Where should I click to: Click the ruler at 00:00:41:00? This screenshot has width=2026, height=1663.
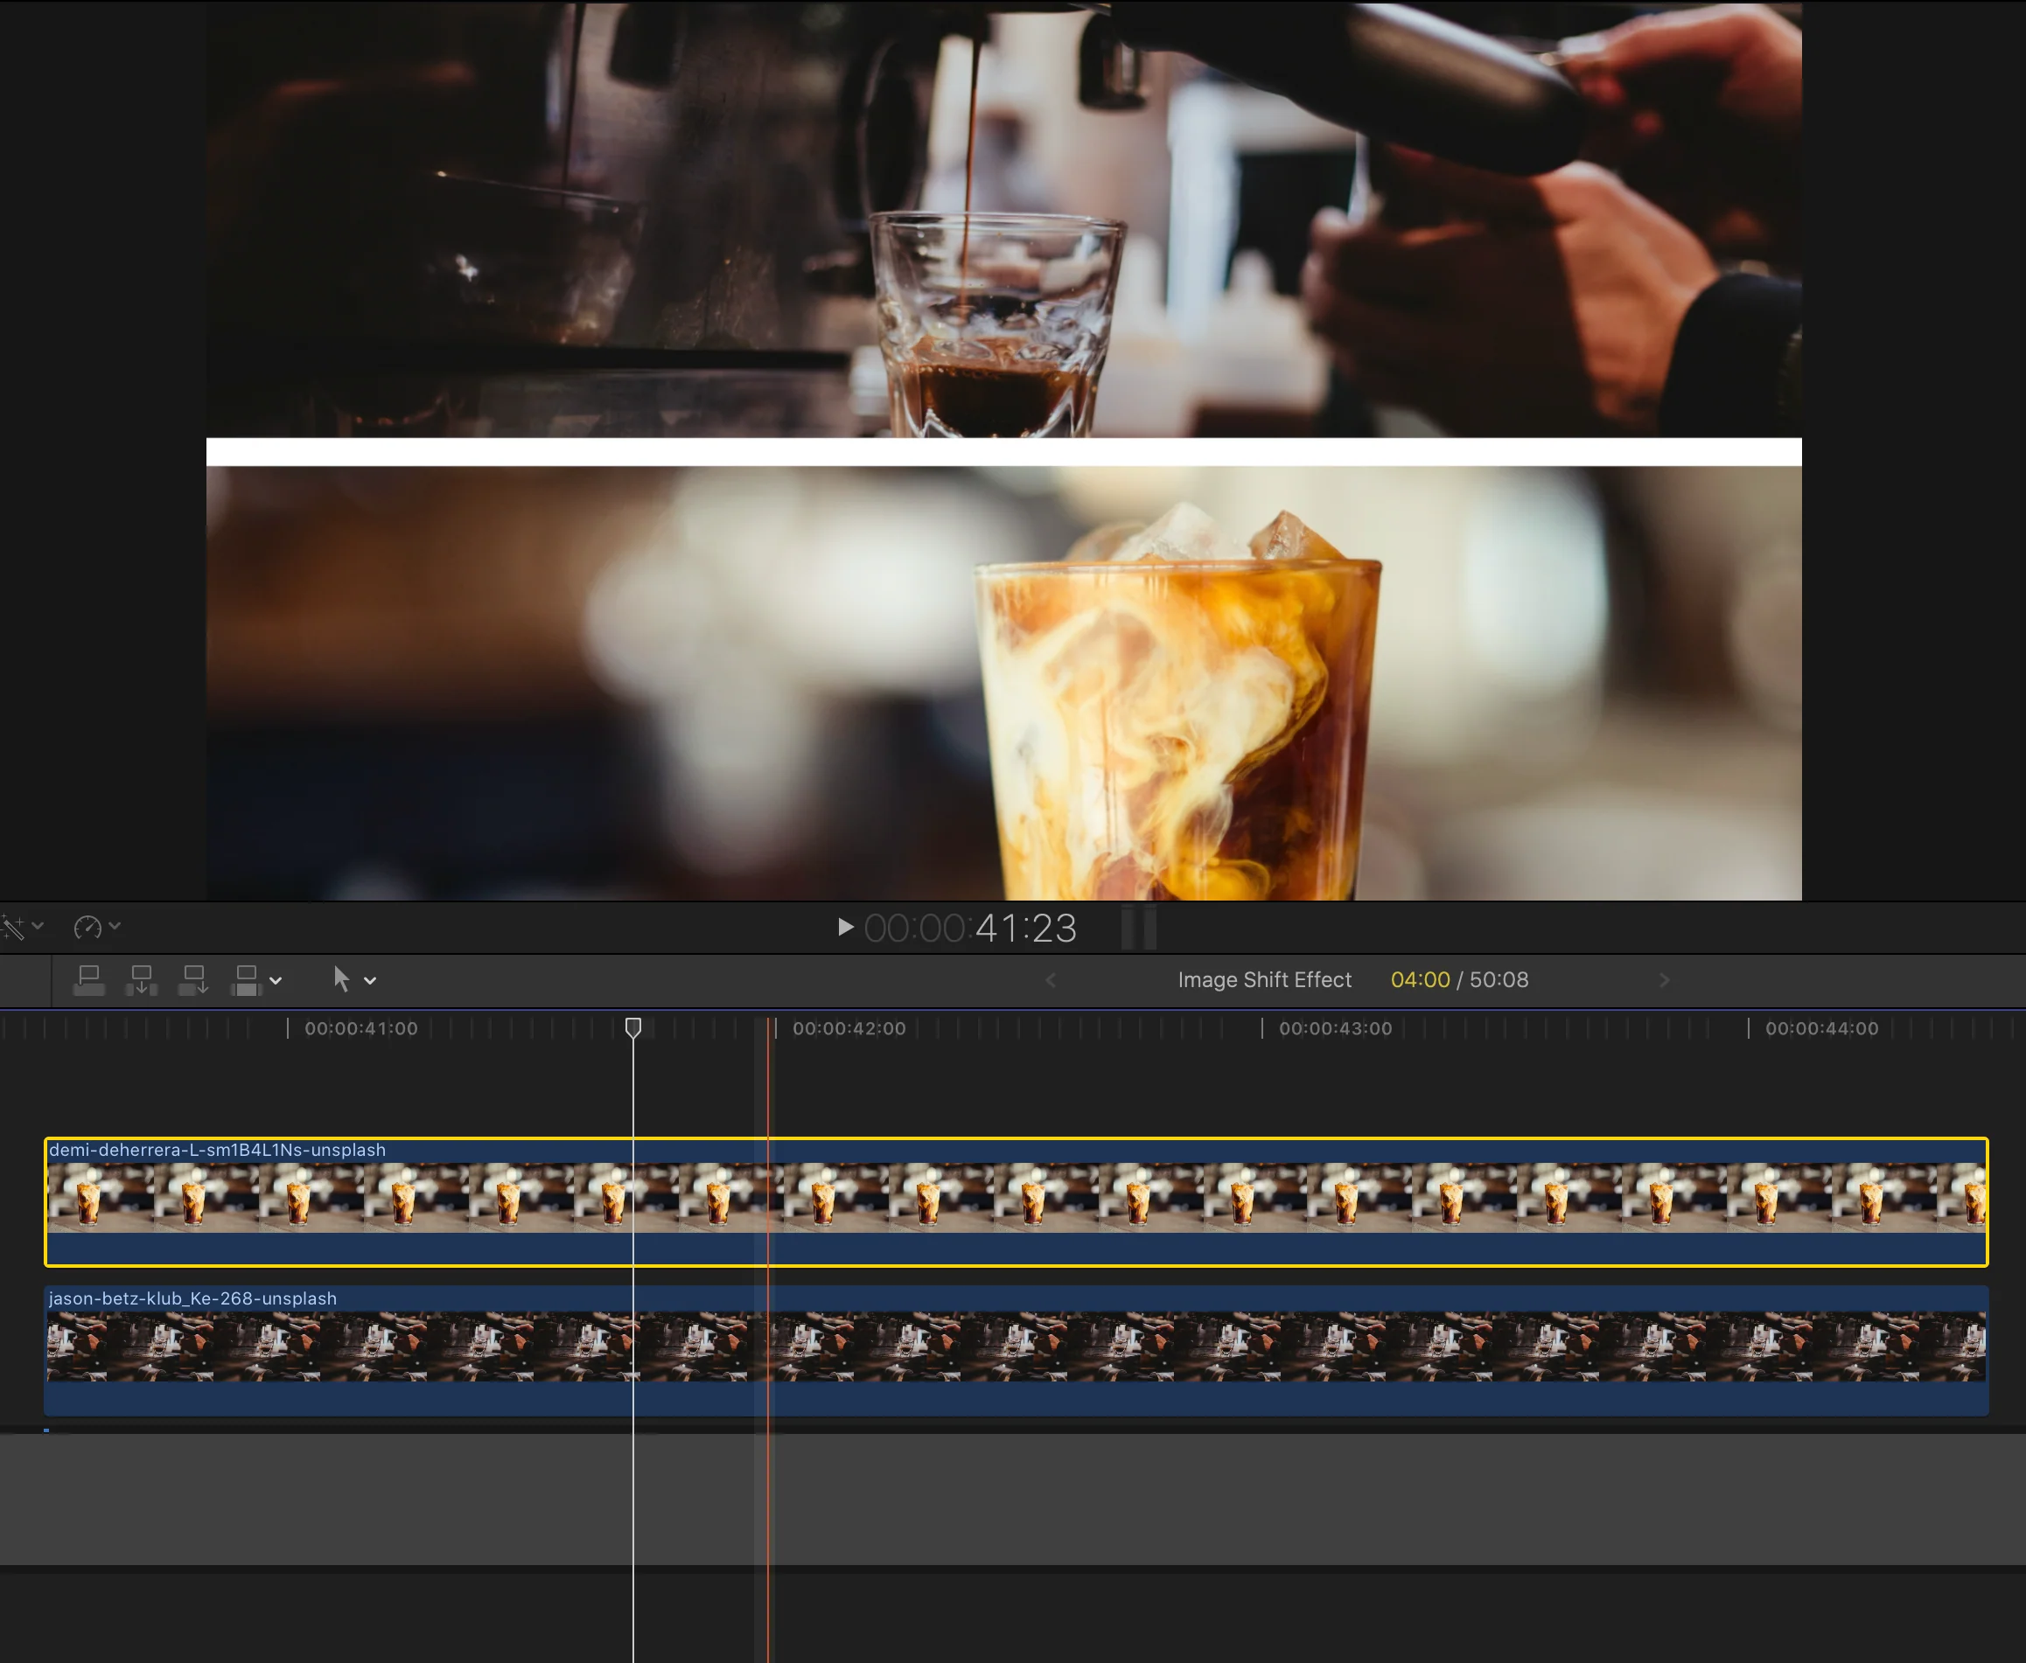[x=360, y=1029]
